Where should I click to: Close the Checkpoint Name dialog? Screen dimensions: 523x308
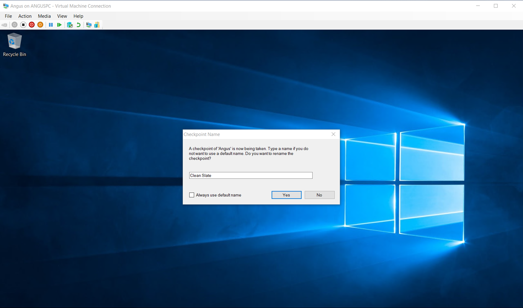tap(333, 134)
